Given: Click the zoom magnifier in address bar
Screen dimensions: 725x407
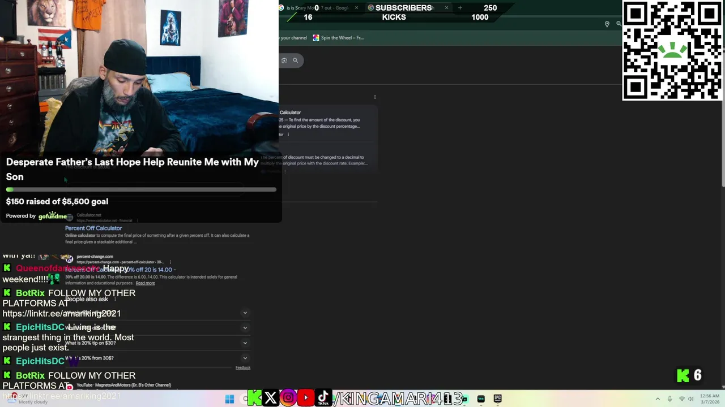Looking at the screenshot, I should tap(619, 24).
